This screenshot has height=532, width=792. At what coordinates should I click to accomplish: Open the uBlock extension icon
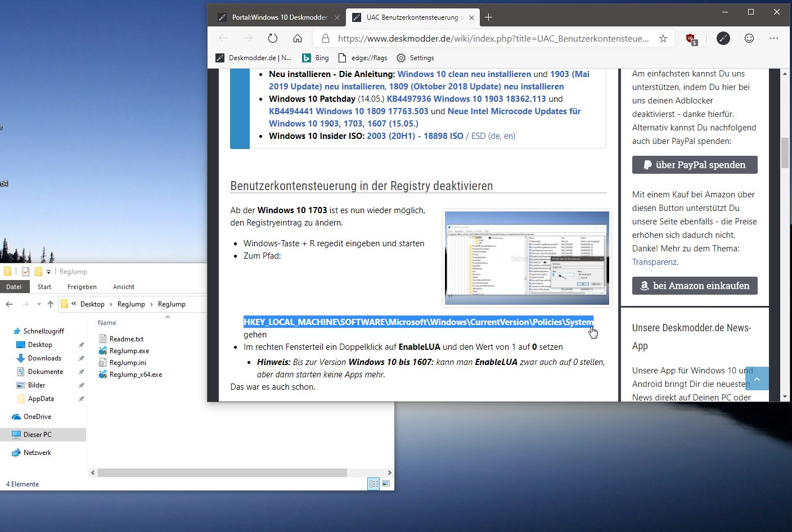pyautogui.click(x=691, y=38)
